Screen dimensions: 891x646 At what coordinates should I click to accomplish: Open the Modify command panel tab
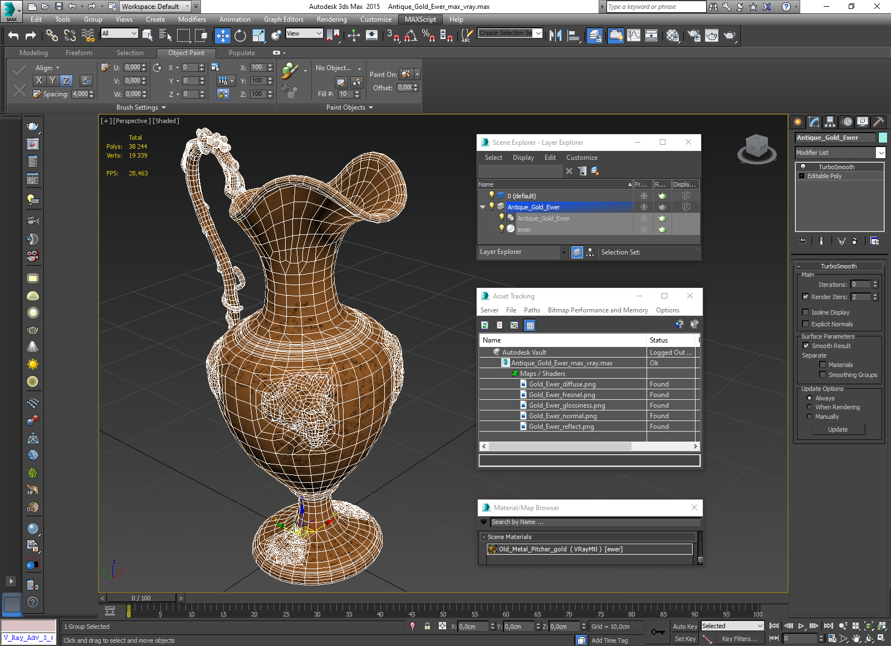[814, 122]
